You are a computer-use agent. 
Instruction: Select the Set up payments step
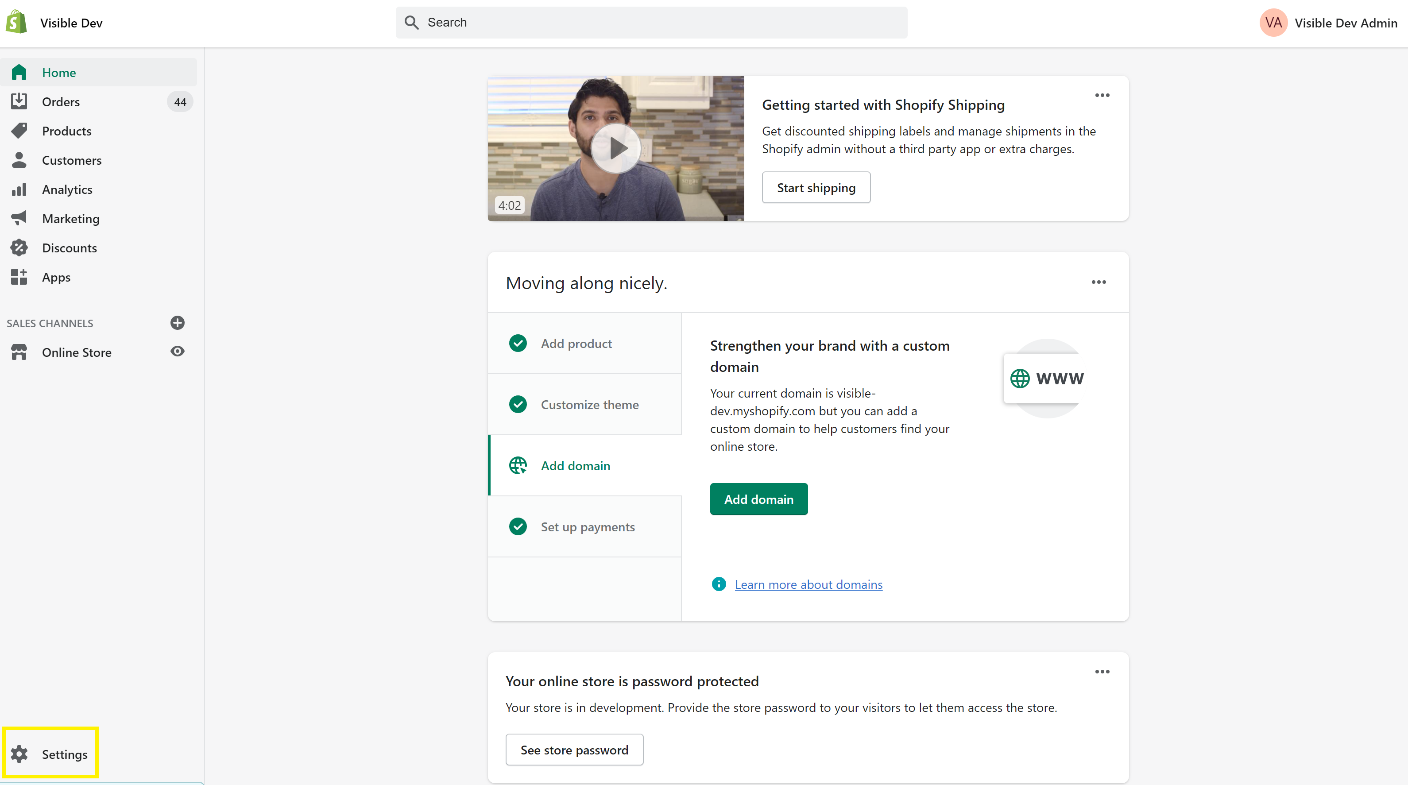click(x=584, y=526)
